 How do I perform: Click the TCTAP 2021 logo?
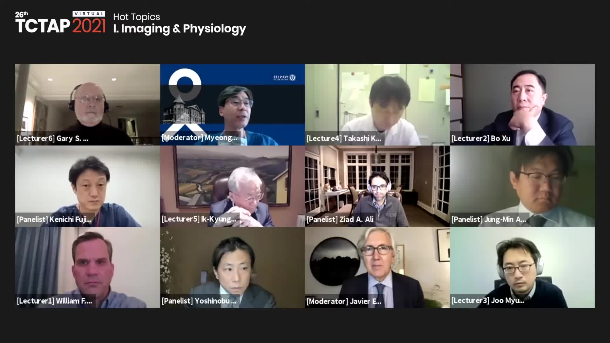coord(60,23)
